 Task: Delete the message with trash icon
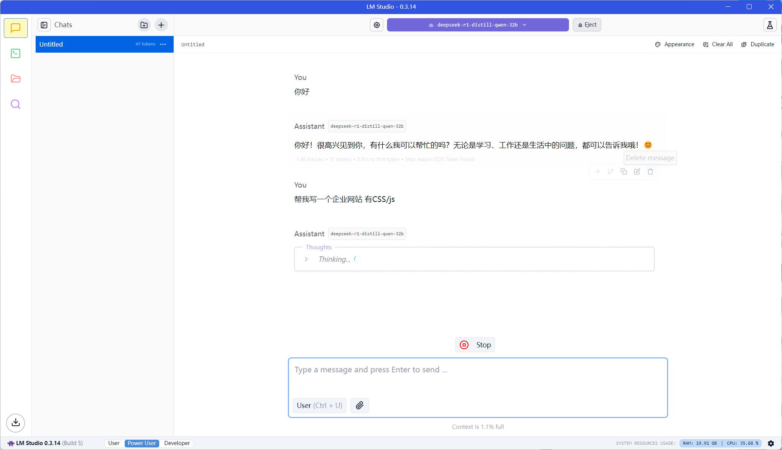[x=650, y=172]
